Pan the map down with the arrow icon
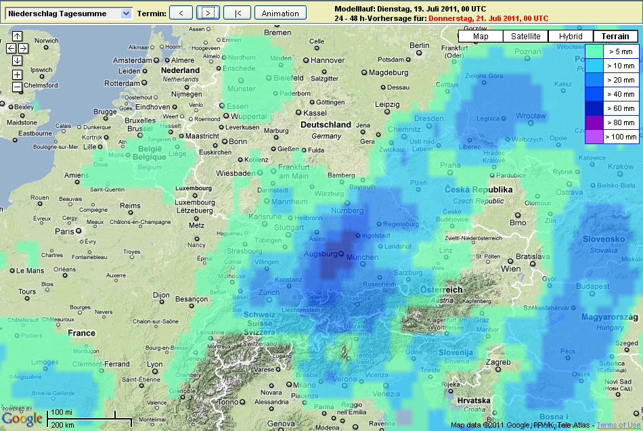Viewport: 643px width, 431px height. (x=17, y=61)
